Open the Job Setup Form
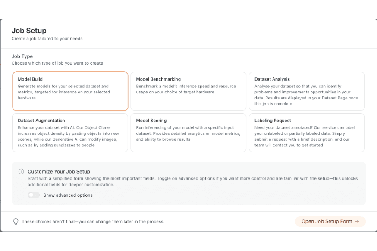The image size is (377, 251). pos(330,222)
